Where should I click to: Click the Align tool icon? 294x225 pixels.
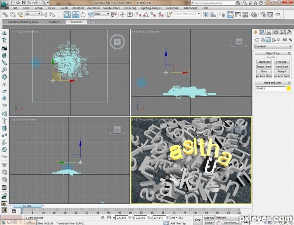213,14
